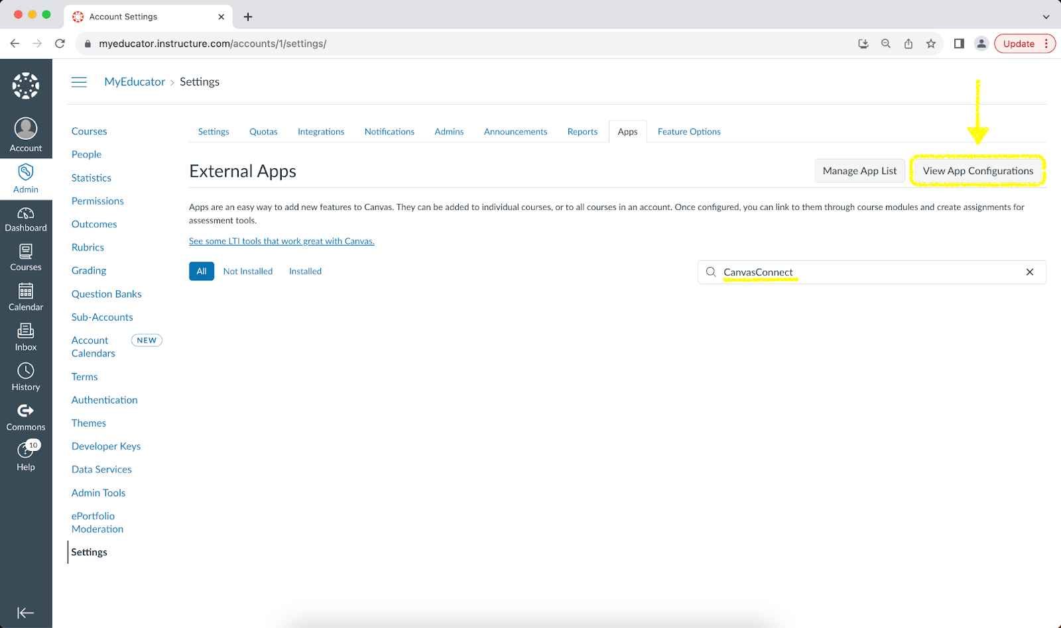Click the magnifier icon in app search
The image size is (1061, 628).
click(x=711, y=272)
